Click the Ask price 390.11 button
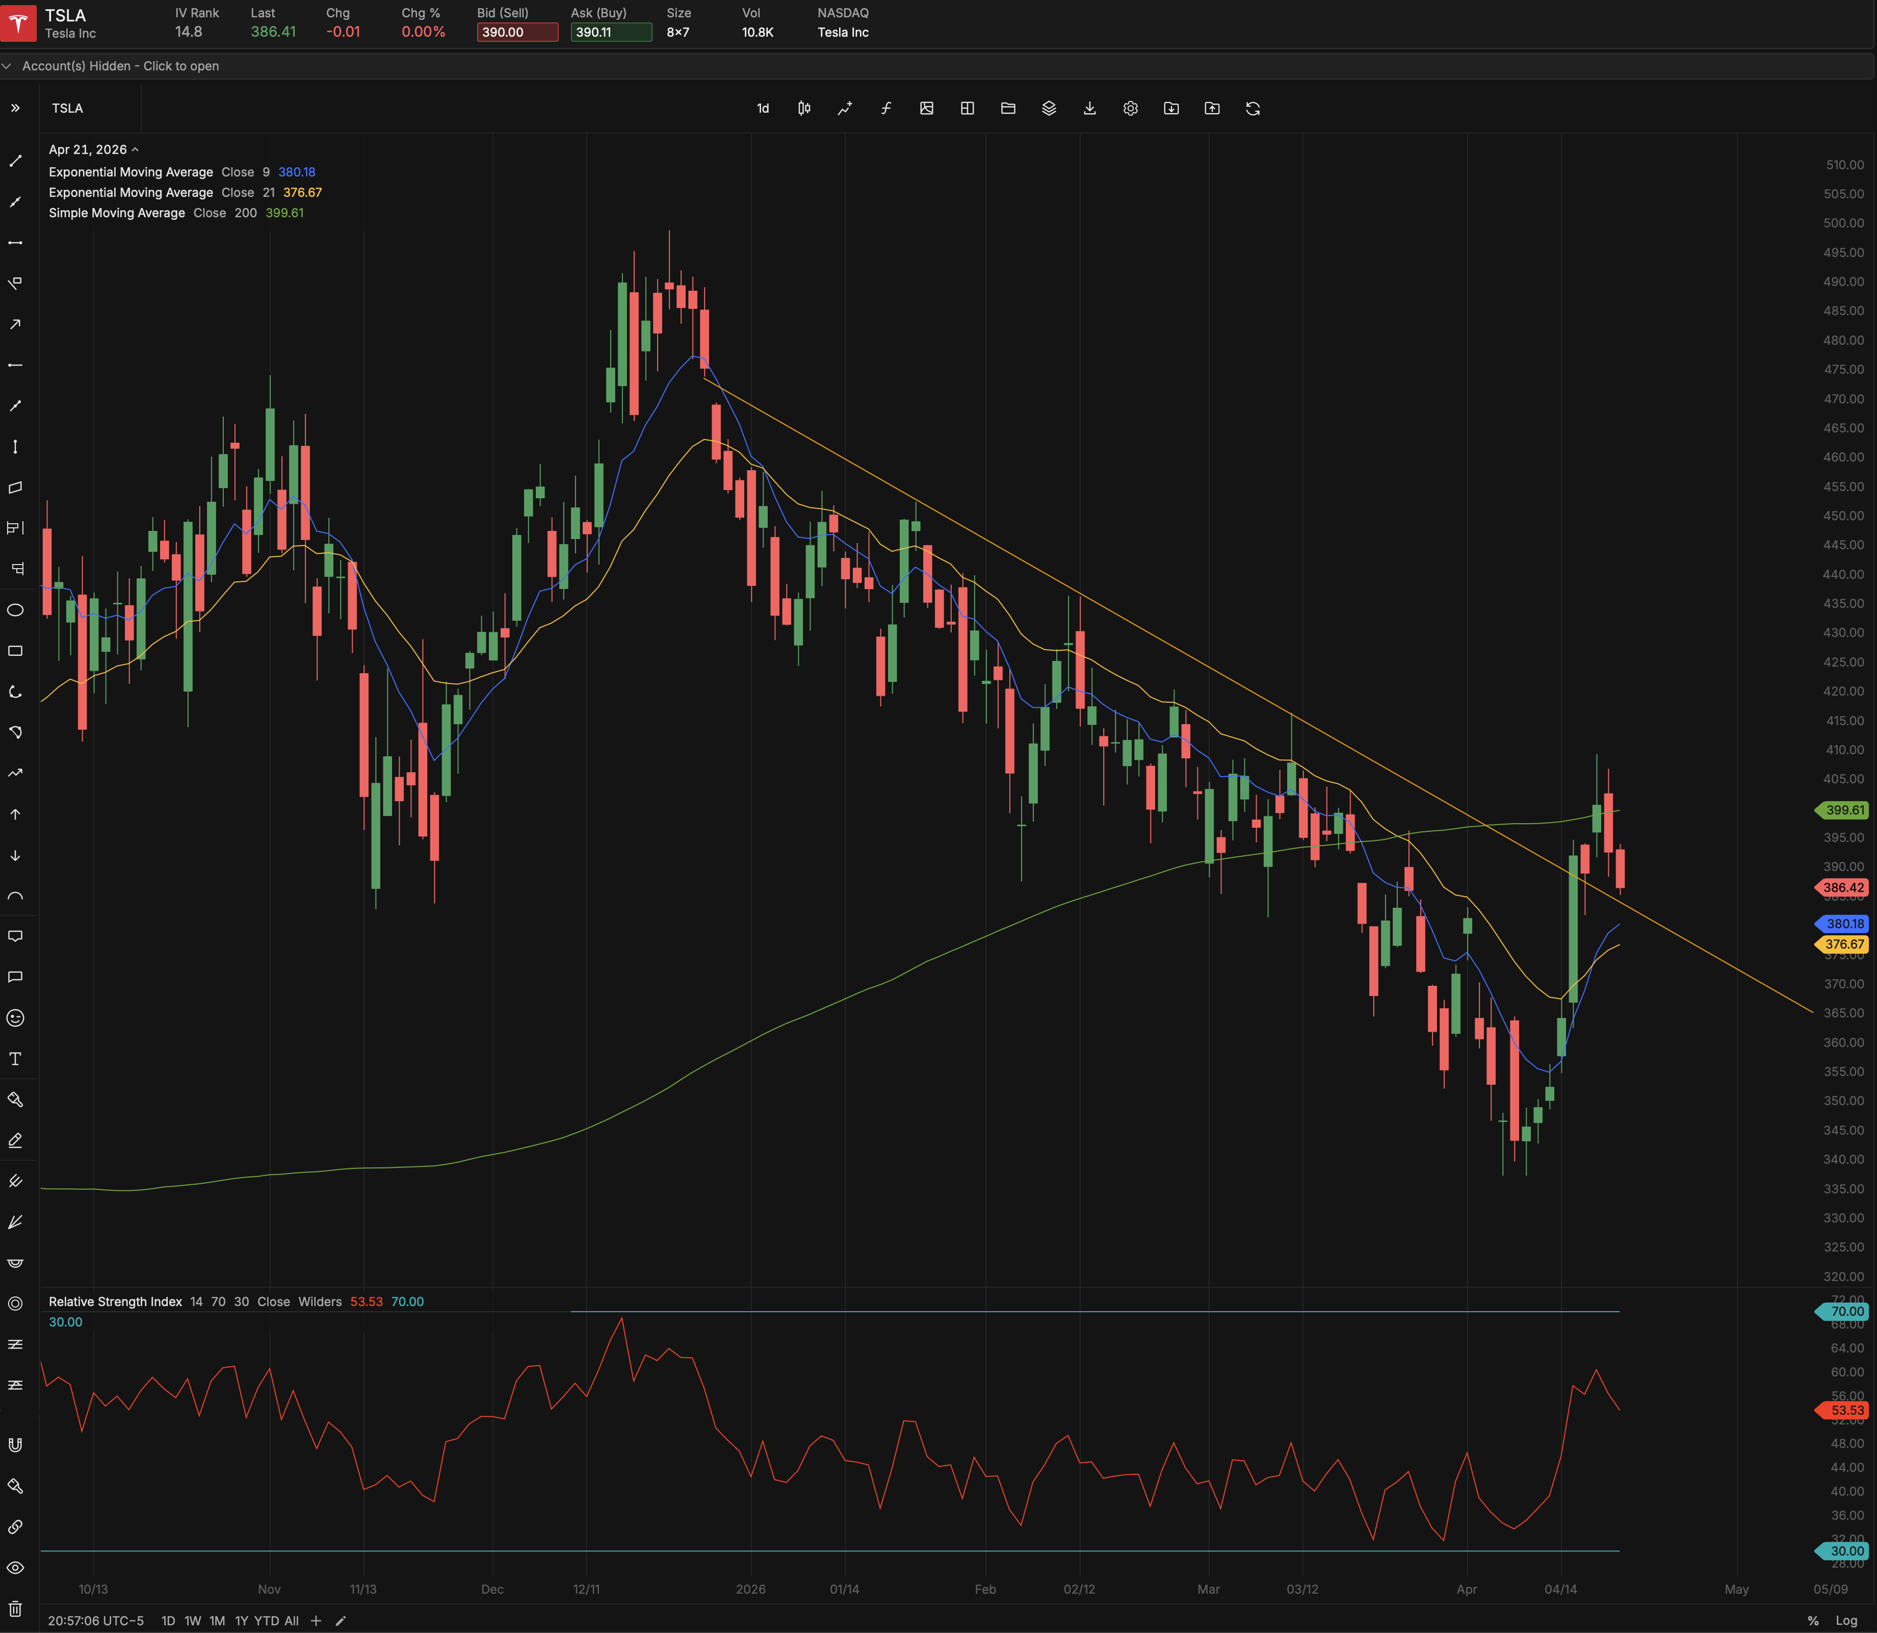Screen dimensions: 1877x1633 coord(610,32)
